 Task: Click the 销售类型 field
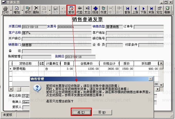(114, 27)
